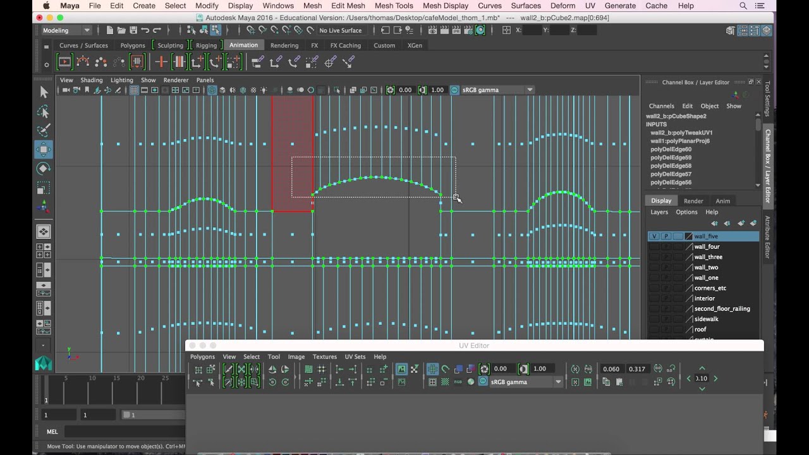Click the Playblast shelf icon
The width and height of the screenshot is (809, 455).
(x=64, y=62)
